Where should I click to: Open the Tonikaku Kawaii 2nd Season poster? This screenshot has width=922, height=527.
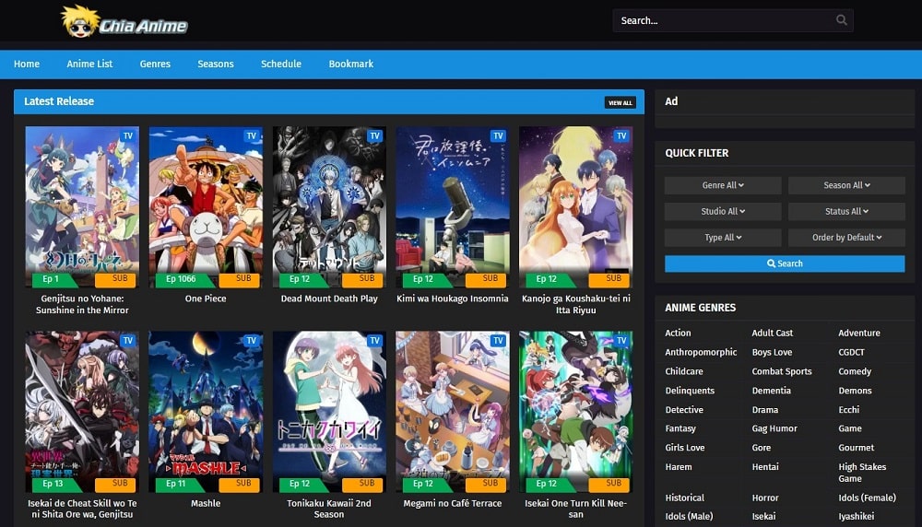(329, 411)
